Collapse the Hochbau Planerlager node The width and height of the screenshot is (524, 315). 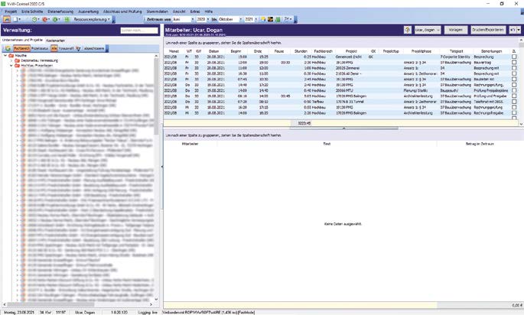click(x=11, y=66)
